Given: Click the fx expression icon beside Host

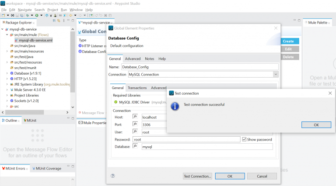Looking at the screenshot, I should 135,117.
